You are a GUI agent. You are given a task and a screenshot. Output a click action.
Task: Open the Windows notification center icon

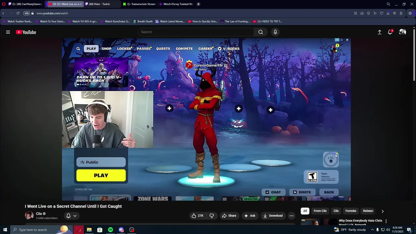(409, 230)
